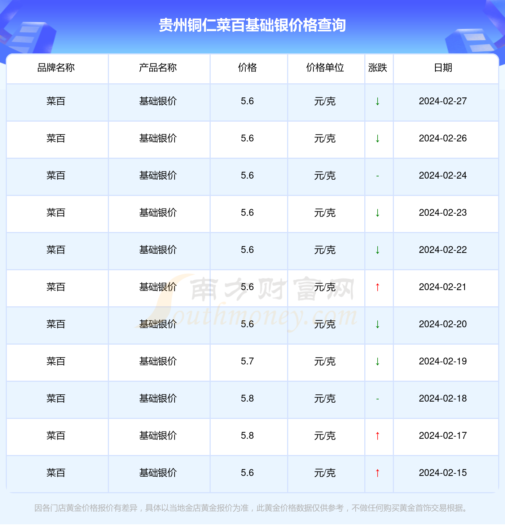Click price 5.6 in the 2024-02-27 row
The height and width of the screenshot is (525, 505).
pyautogui.click(x=247, y=101)
